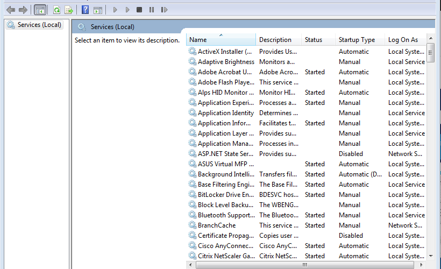The image size is (441, 269).
Task: Select the Citrix NetScaler Ga... service
Action: tap(226, 256)
